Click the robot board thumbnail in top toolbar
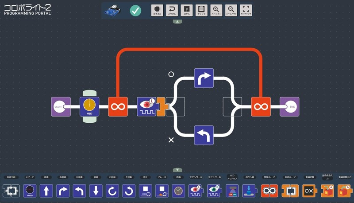This screenshot has width=354, height=203. [114, 11]
